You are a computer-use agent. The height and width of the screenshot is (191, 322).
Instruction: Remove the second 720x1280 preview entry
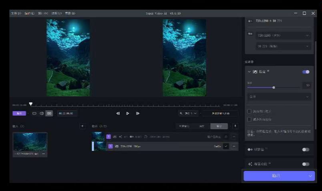(234, 146)
